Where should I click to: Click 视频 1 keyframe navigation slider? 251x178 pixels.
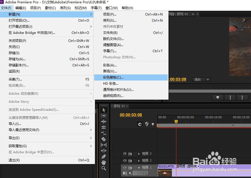coord(140,173)
